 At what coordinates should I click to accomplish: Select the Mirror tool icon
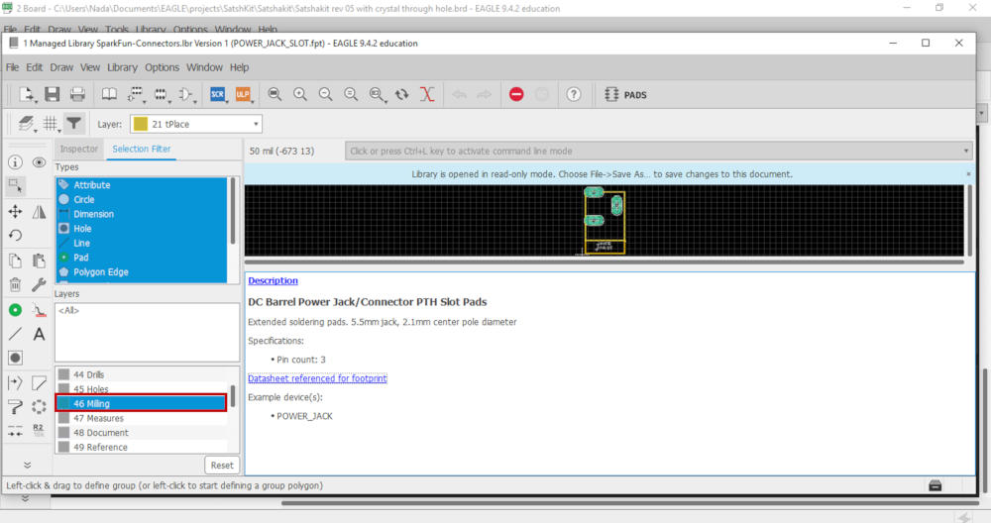(40, 212)
